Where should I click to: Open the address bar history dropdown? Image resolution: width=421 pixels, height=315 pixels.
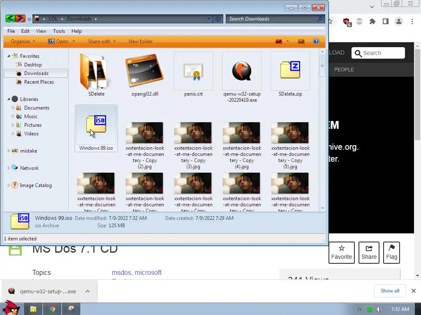[208, 19]
